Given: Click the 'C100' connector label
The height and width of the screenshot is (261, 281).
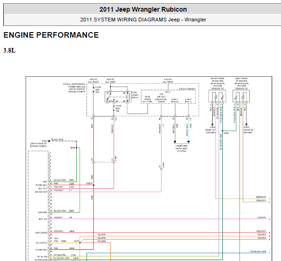Looking at the screenshot, I should point(116,158).
